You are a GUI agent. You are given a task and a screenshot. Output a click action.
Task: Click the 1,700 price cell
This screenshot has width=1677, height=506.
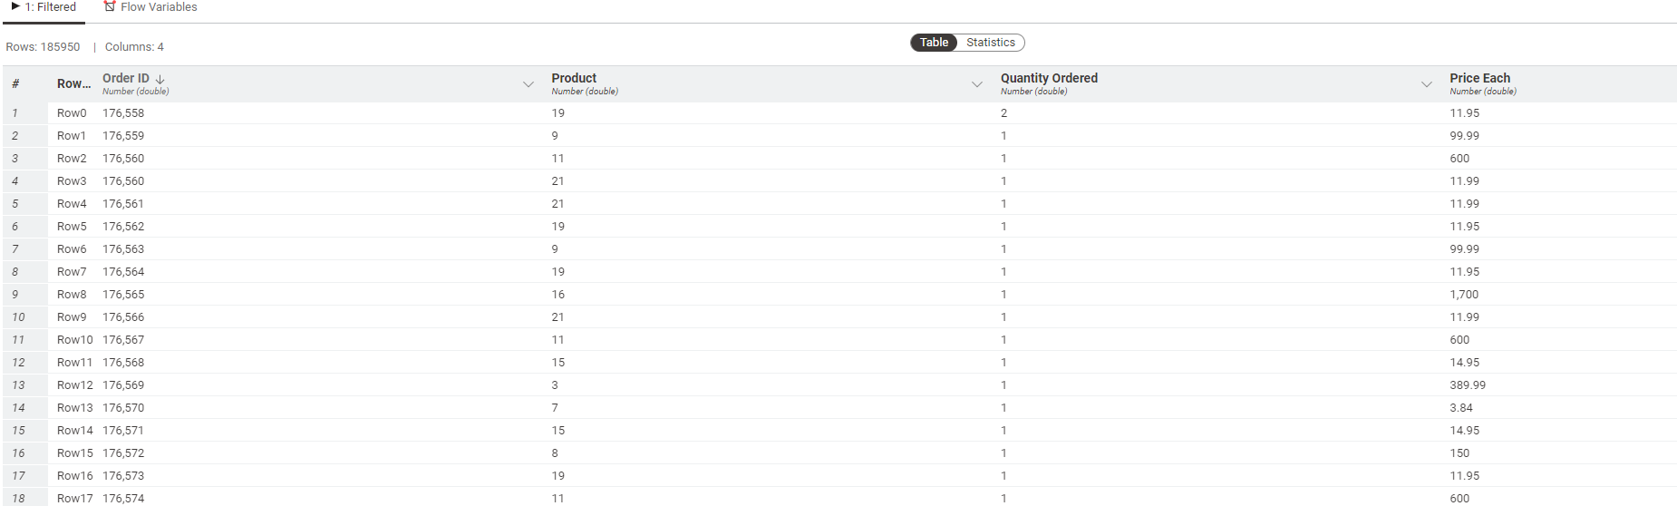1464,295
